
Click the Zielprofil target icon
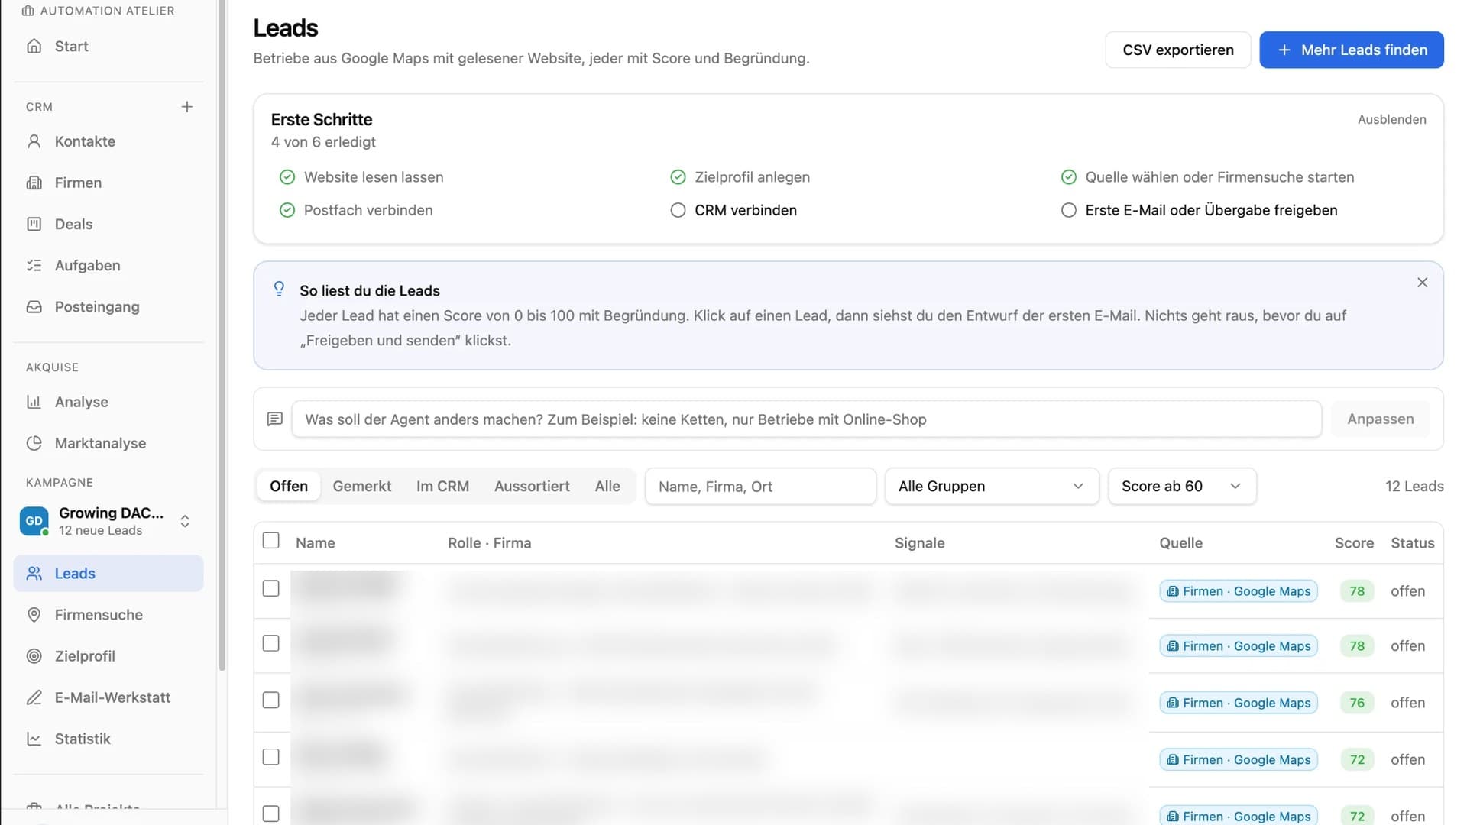pyautogui.click(x=34, y=656)
